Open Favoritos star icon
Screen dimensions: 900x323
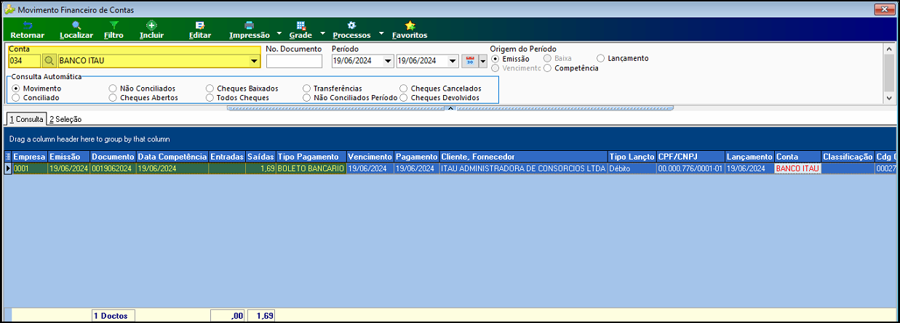pos(410,25)
